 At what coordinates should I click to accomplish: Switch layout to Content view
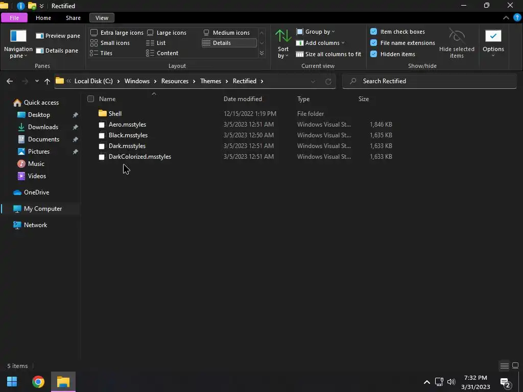click(162, 53)
